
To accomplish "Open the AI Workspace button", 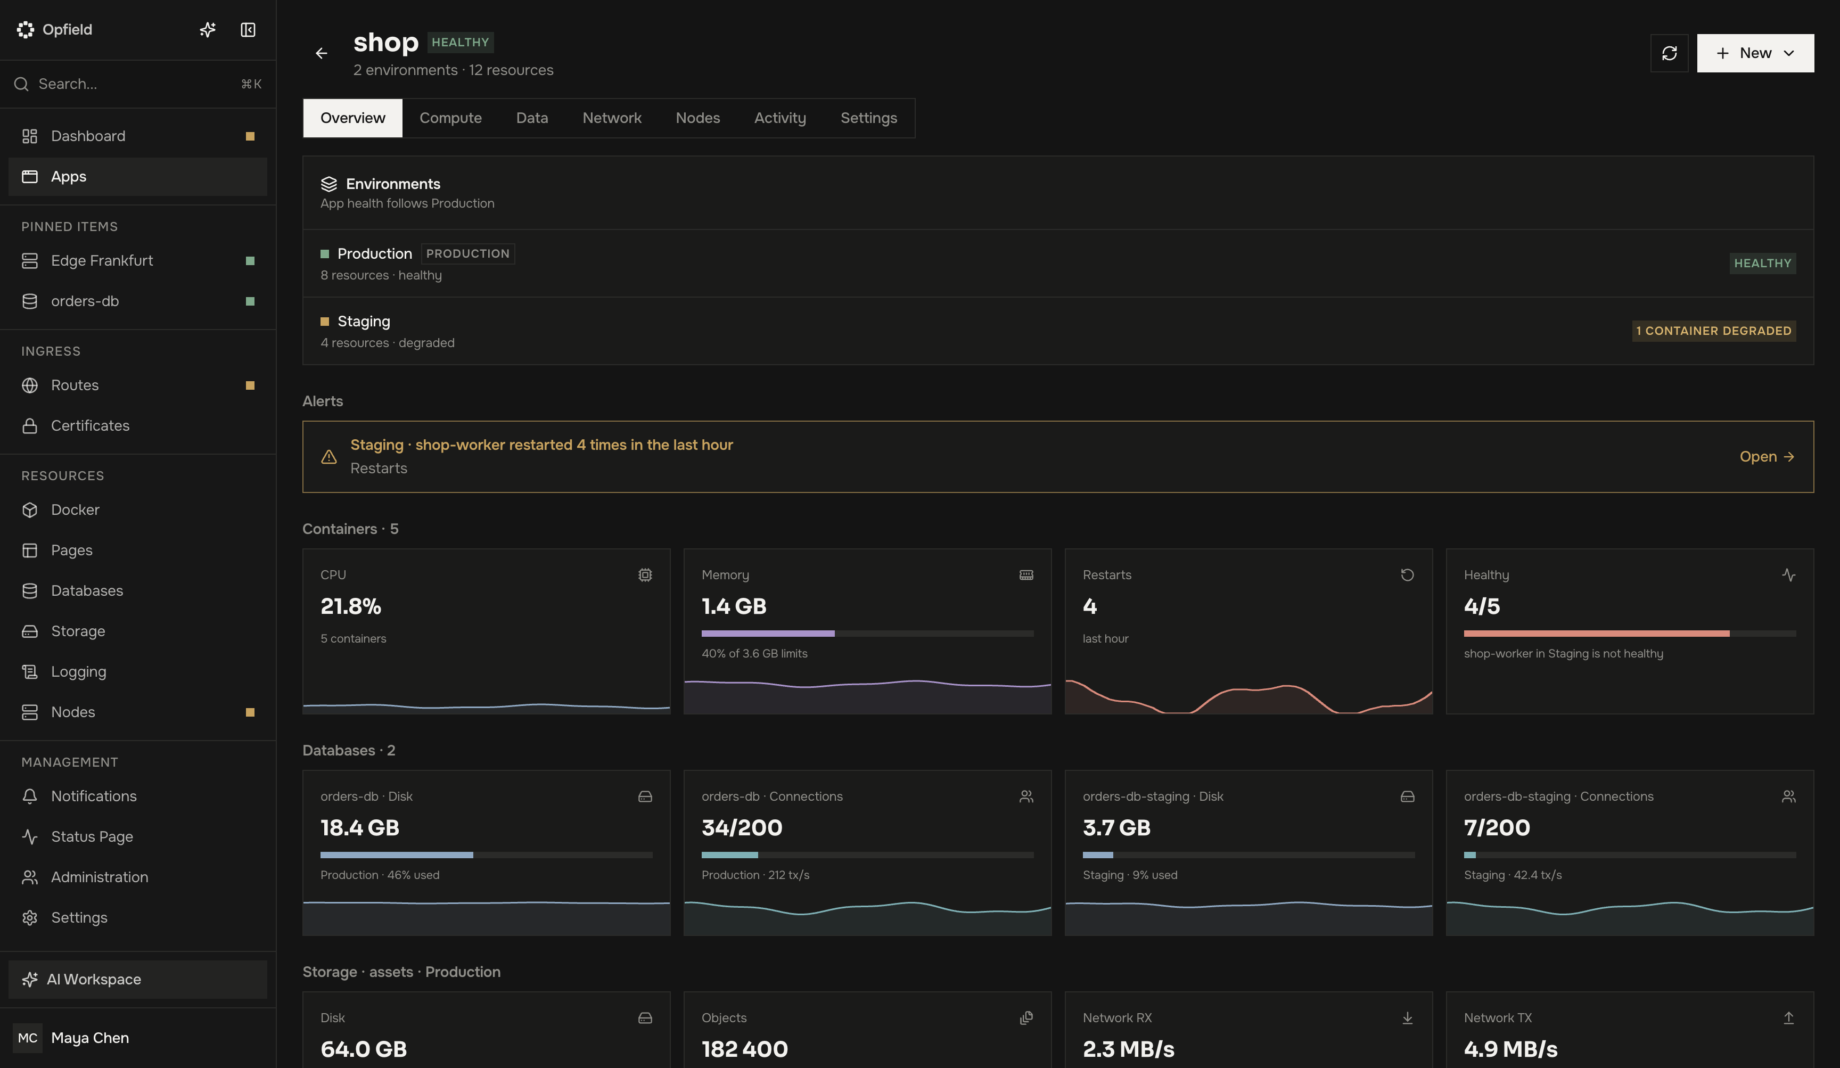I will [x=138, y=980].
